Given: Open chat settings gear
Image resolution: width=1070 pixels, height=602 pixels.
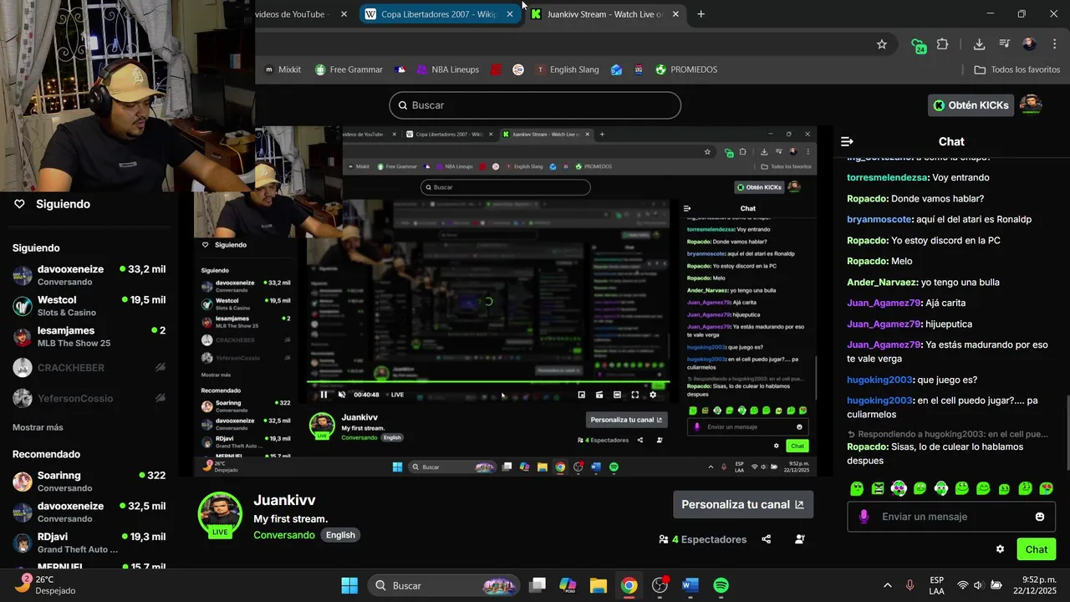Looking at the screenshot, I should click(x=1000, y=549).
